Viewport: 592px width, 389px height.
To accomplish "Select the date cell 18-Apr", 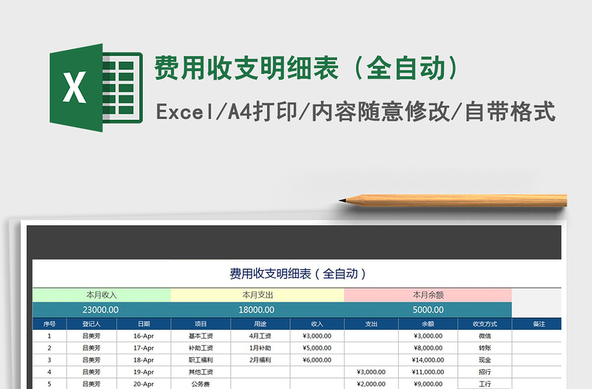I will pyautogui.click(x=144, y=360).
